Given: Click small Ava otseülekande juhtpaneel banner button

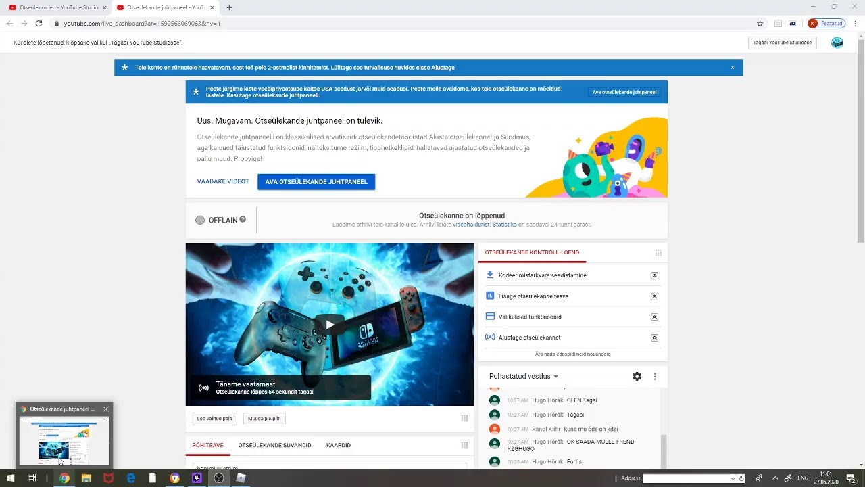Looking at the screenshot, I should 624,92.
